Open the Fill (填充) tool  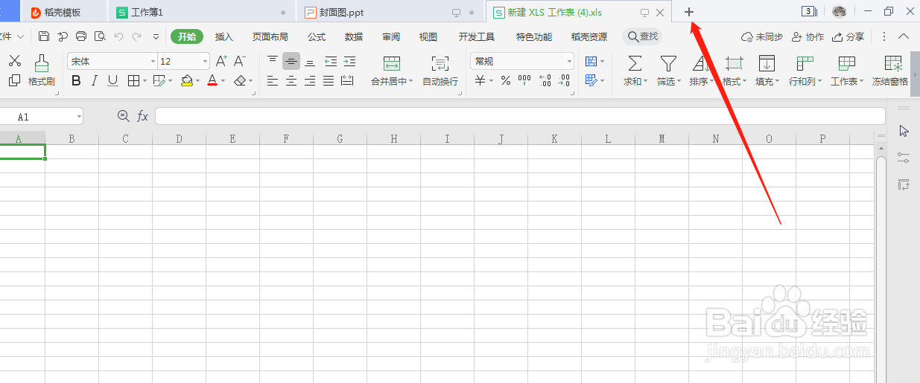pos(767,71)
